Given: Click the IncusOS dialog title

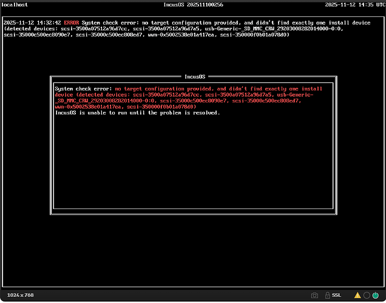Looking at the screenshot, I should click(x=194, y=77).
